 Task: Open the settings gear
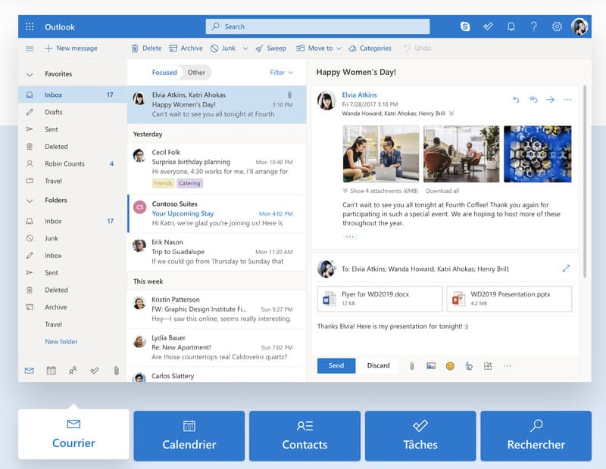(557, 26)
